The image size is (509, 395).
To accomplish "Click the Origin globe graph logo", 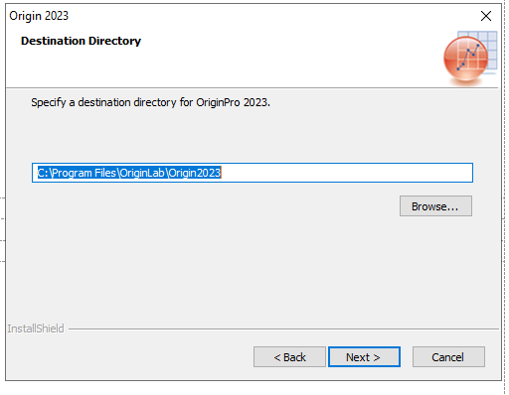I will (470, 58).
